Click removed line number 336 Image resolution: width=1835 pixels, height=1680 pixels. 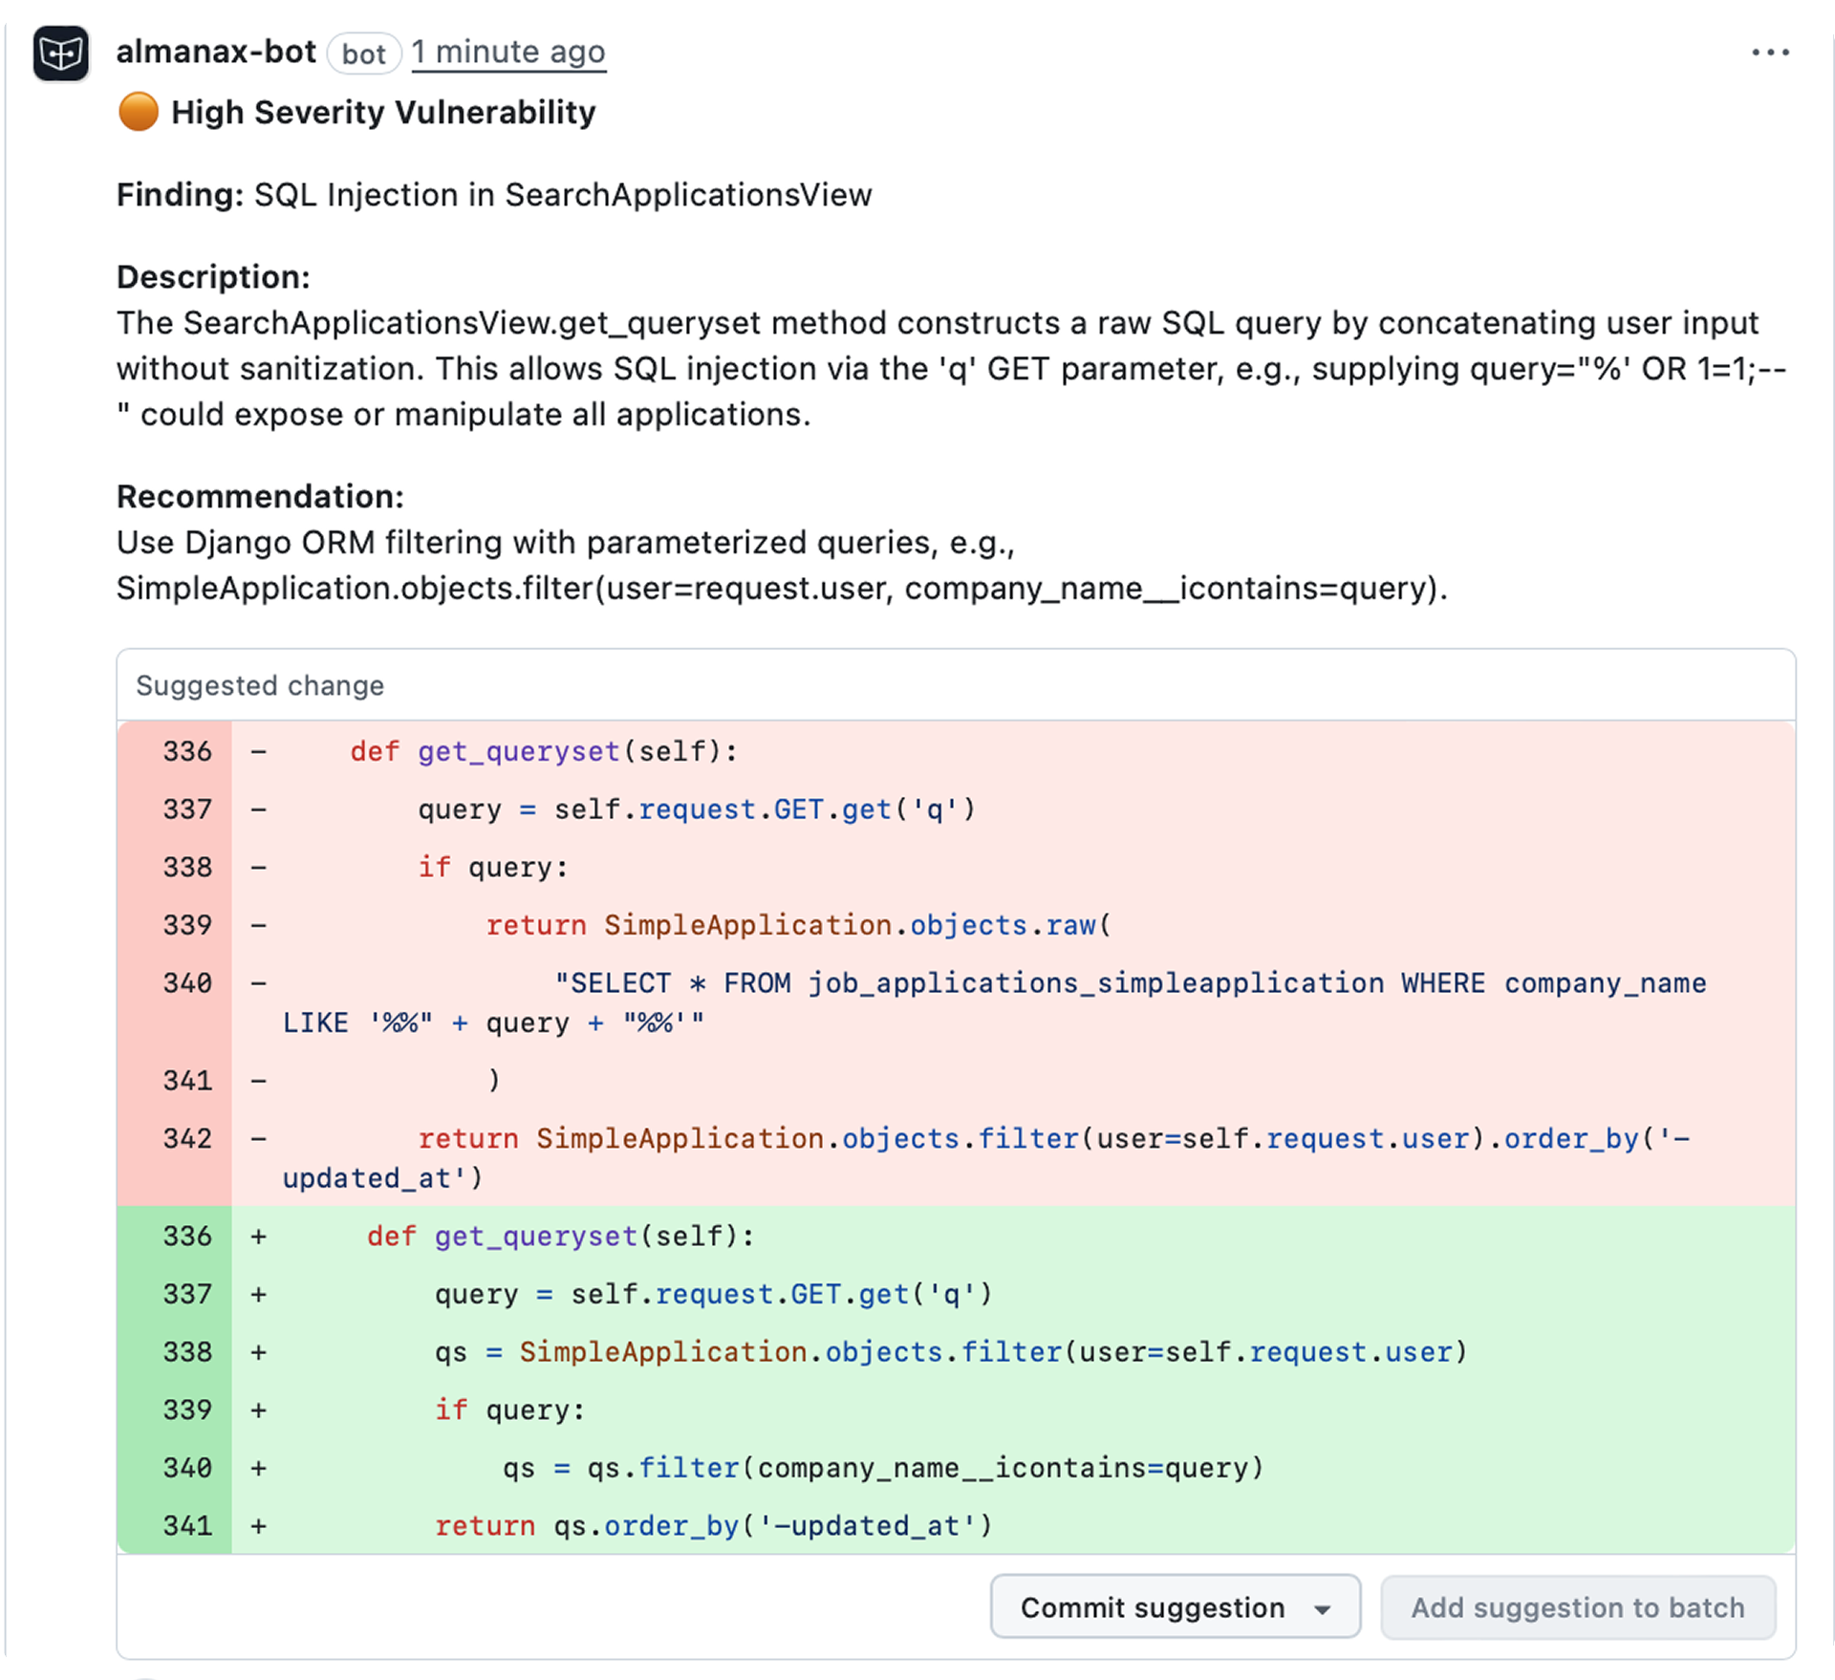pos(187,752)
